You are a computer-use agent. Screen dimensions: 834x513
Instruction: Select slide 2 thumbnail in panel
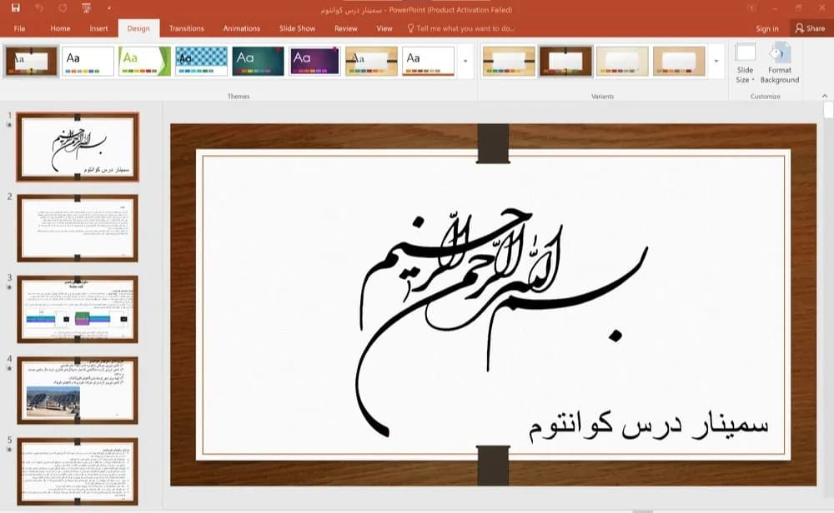[x=78, y=228]
